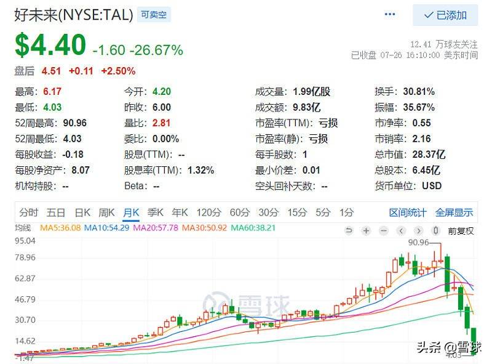The image size is (492, 364).
Task: Zoom in the chart with plus icon
Action: point(366,231)
